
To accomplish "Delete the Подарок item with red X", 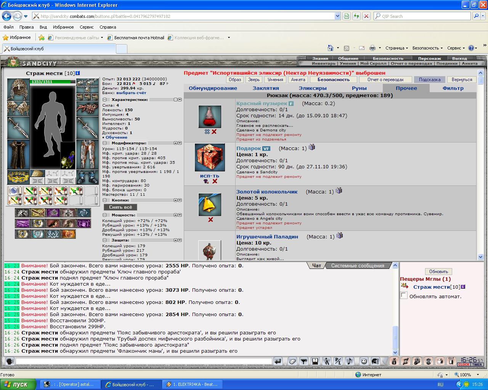I will [x=215, y=181].
